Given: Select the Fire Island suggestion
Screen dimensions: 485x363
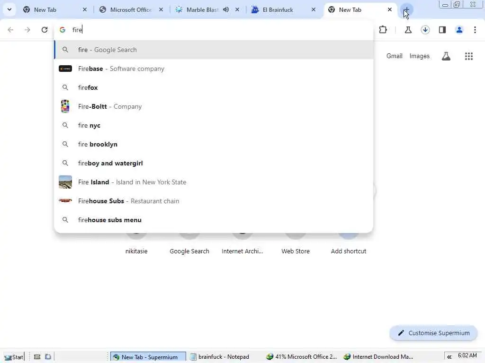Looking at the screenshot, I should [214, 182].
